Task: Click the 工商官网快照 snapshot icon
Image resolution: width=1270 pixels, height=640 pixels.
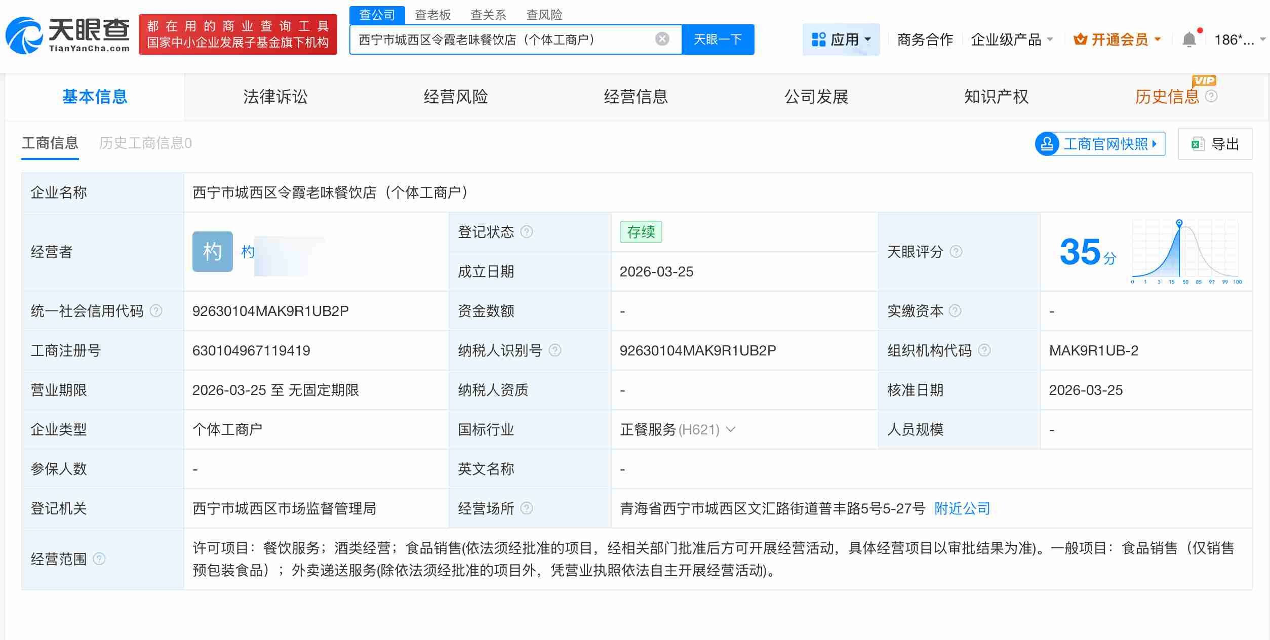Action: [1048, 144]
